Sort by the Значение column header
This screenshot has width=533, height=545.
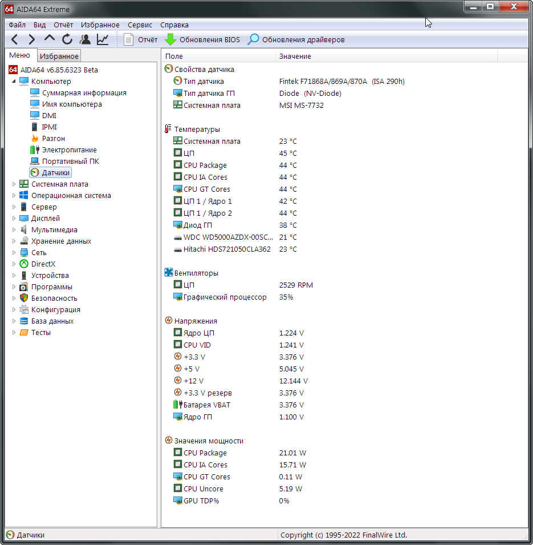tap(387, 56)
